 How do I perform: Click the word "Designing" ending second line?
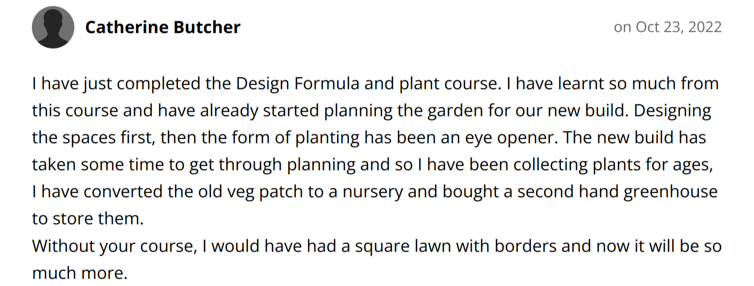click(673, 111)
